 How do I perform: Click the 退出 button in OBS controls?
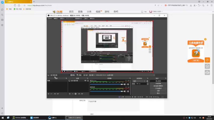coord(158,93)
